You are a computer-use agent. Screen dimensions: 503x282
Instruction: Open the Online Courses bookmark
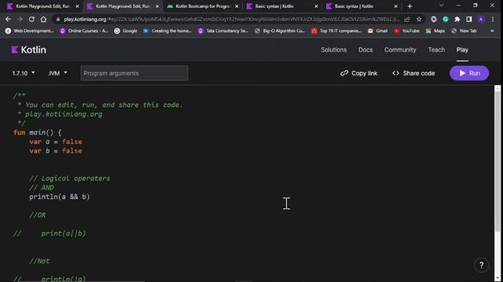[x=84, y=31]
